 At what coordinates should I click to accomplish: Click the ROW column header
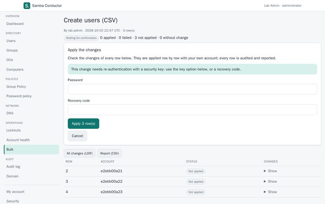pos(69,162)
